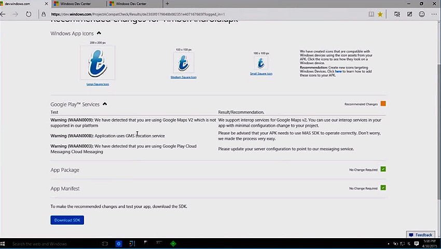Image resolution: width=441 pixels, height=249 pixels.
Task: Click the padlock site security icon
Action: 44,14
